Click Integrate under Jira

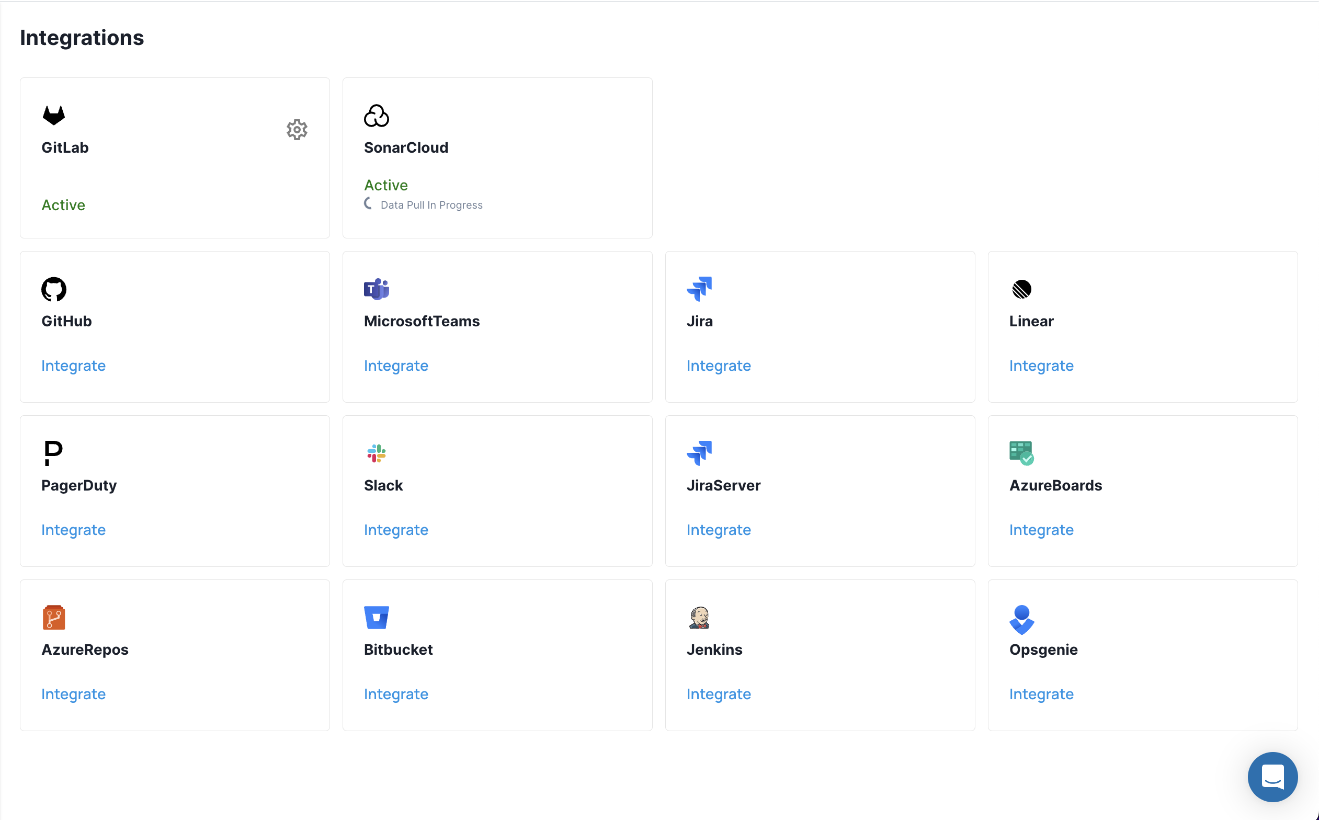click(718, 366)
